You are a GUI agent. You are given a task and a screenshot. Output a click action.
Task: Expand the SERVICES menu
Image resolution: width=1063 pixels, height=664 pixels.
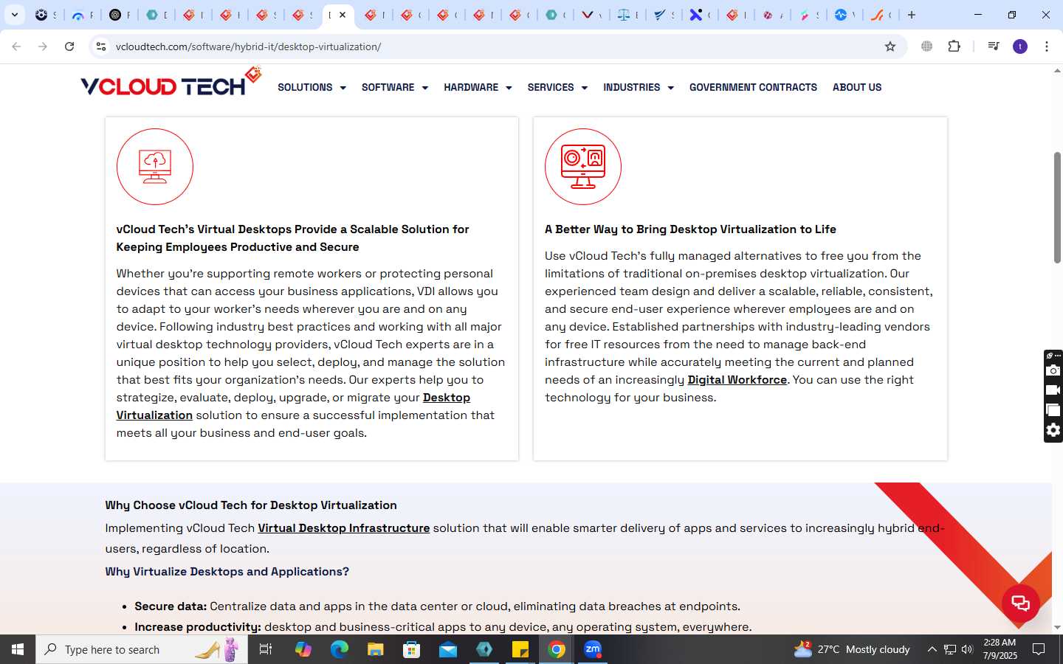pyautogui.click(x=557, y=87)
